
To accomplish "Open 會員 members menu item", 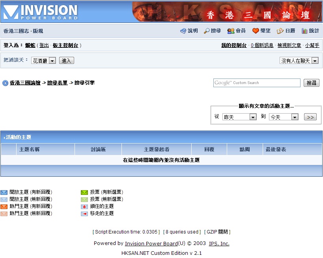I will point(241,31).
